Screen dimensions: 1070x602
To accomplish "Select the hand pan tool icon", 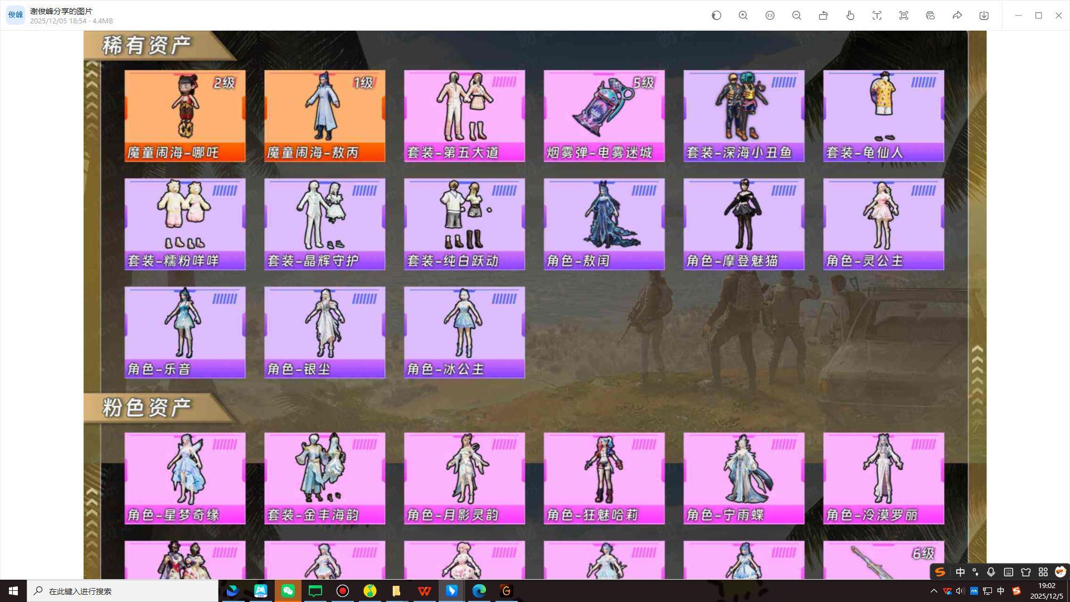I will (850, 16).
